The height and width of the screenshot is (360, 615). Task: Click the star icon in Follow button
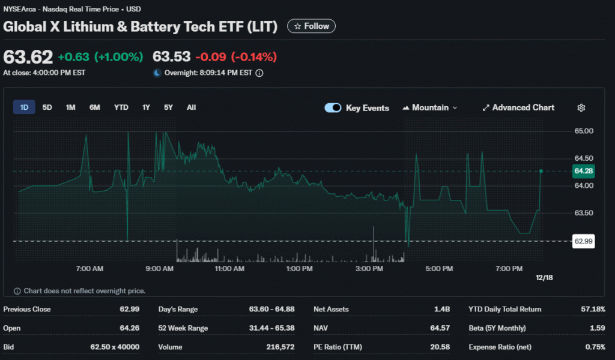(x=297, y=26)
